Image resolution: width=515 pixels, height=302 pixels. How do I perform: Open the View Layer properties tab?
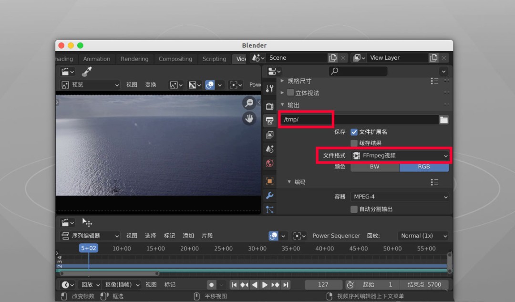coord(270,135)
